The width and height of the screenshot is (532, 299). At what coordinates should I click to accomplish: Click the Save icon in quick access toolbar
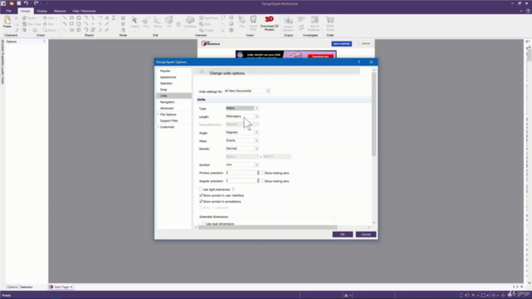point(18,3)
